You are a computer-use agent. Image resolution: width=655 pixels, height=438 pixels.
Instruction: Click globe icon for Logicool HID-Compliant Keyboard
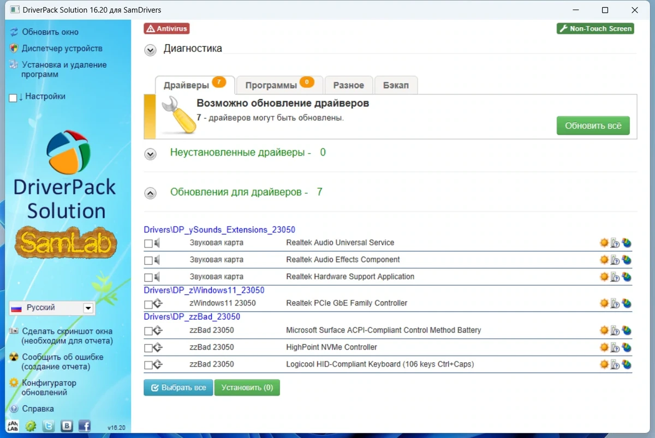tap(627, 364)
